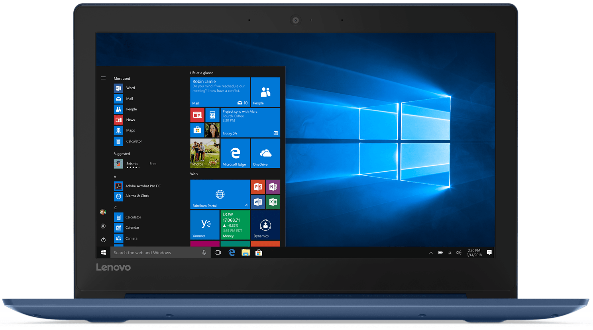The width and height of the screenshot is (593, 330).
Task: Click the microphone icon in the search bar
Action: [x=204, y=252]
